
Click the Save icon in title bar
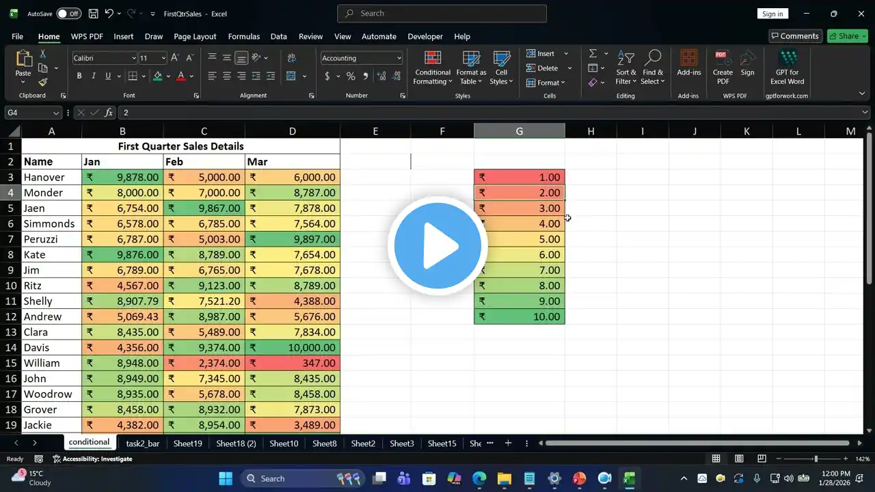coord(93,14)
